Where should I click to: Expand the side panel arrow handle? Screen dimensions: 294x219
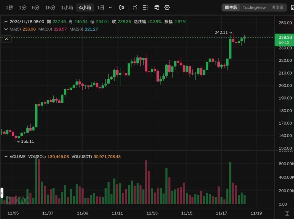pos(2,193)
